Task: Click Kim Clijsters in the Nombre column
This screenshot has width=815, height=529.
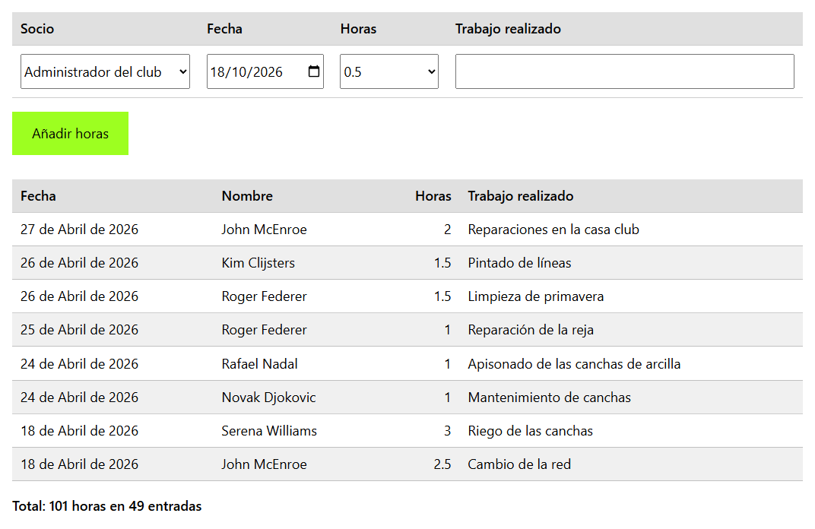Action: tap(258, 263)
